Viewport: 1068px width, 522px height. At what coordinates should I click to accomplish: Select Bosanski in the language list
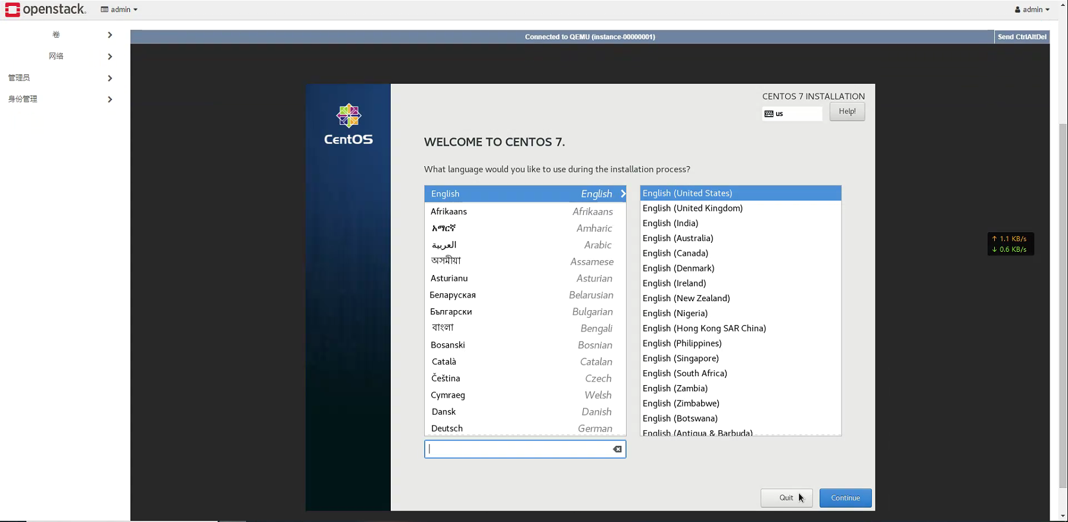[525, 345]
